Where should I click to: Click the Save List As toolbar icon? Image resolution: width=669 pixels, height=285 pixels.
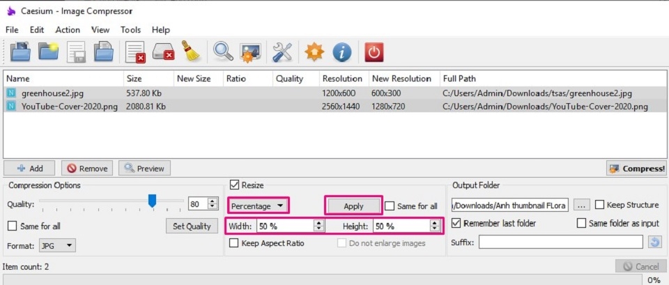104,52
